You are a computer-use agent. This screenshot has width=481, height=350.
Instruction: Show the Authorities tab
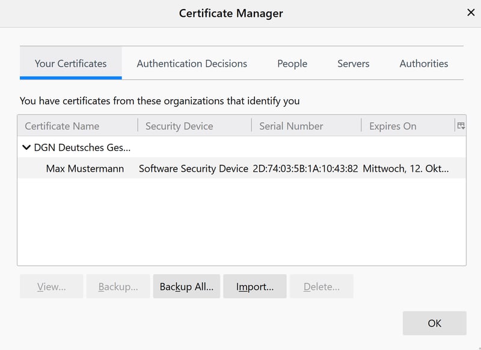click(x=424, y=63)
